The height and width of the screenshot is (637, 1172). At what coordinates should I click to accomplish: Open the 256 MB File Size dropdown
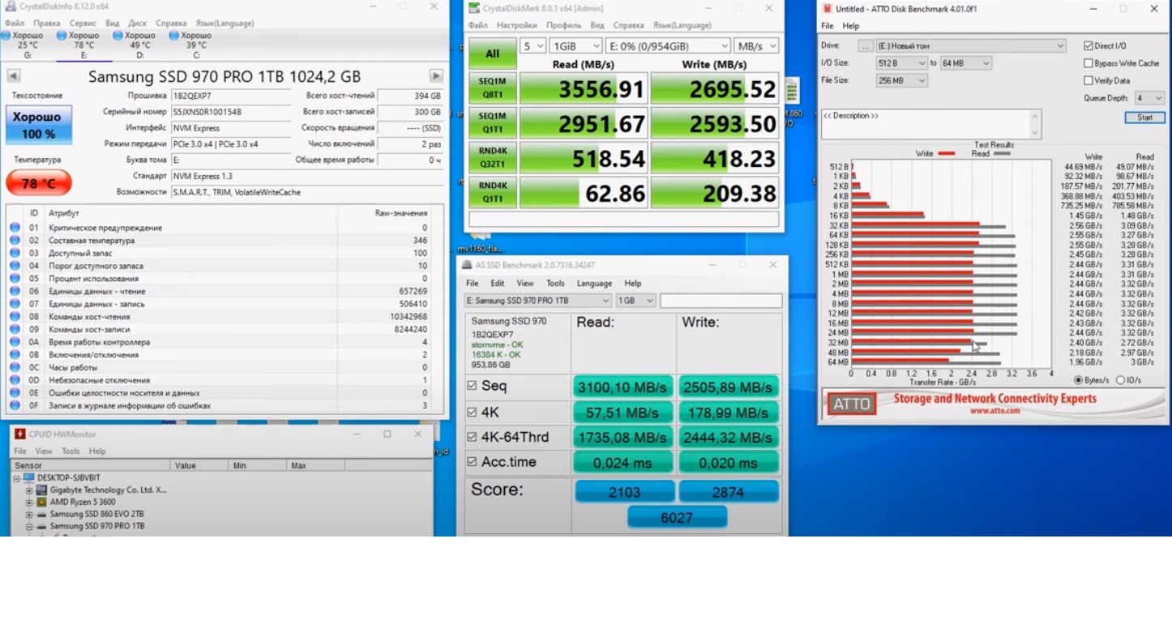click(x=901, y=80)
